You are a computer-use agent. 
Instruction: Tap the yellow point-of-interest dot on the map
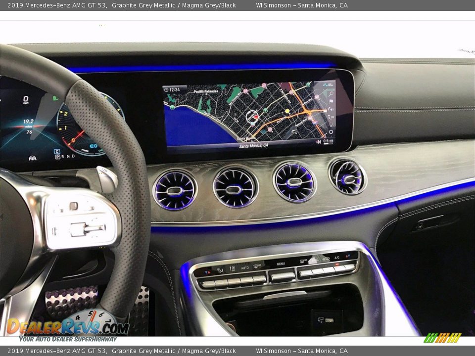pos(287,111)
